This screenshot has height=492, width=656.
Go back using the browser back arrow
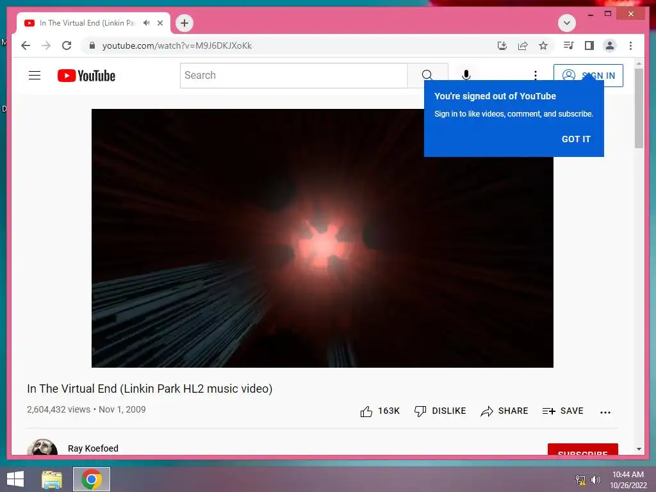point(26,45)
